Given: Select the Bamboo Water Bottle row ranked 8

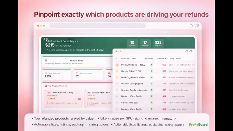Looking at the screenshot, I should [154, 109].
